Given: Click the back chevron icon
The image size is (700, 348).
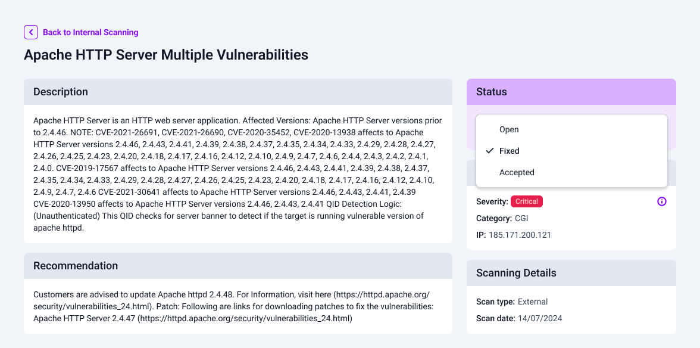Looking at the screenshot, I should point(31,32).
